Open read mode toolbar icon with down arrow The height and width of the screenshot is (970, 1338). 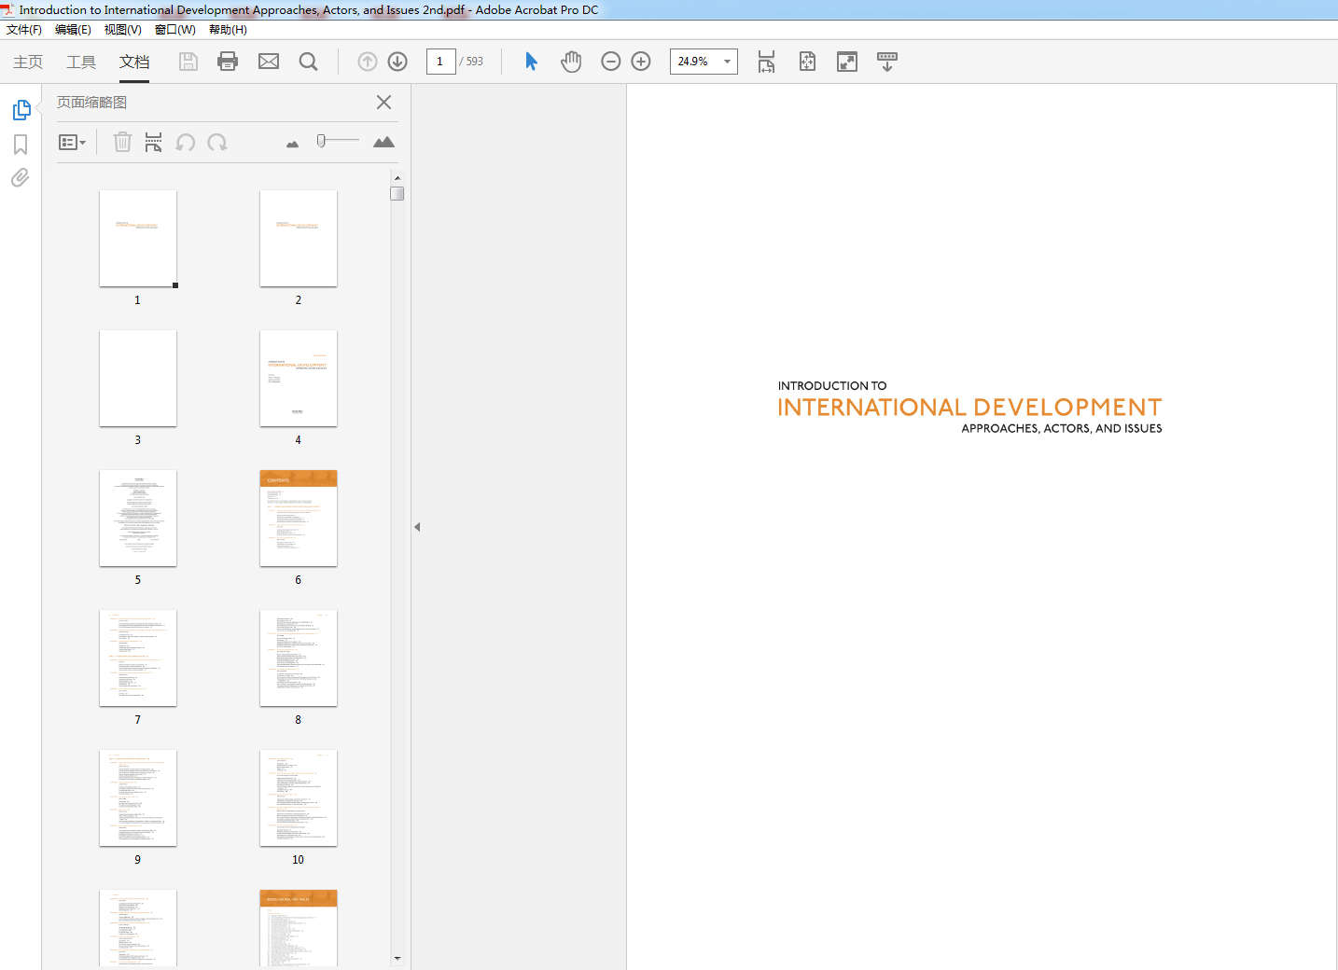[887, 62]
